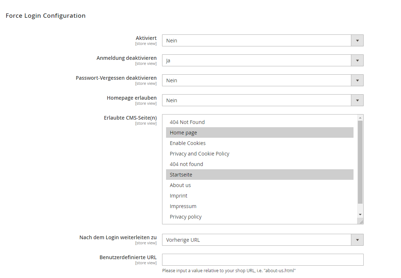Focus the Benutzerdefinierte URL text field
The image size is (401, 278).
pyautogui.click(x=262, y=260)
